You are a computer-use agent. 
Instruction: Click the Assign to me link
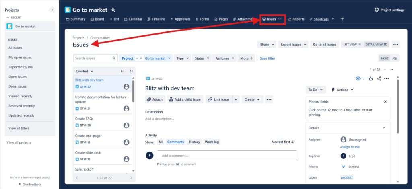click(350, 147)
